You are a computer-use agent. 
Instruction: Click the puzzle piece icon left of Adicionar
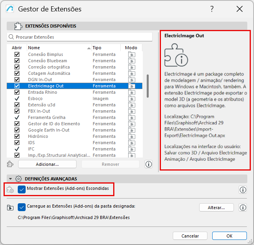(10, 164)
